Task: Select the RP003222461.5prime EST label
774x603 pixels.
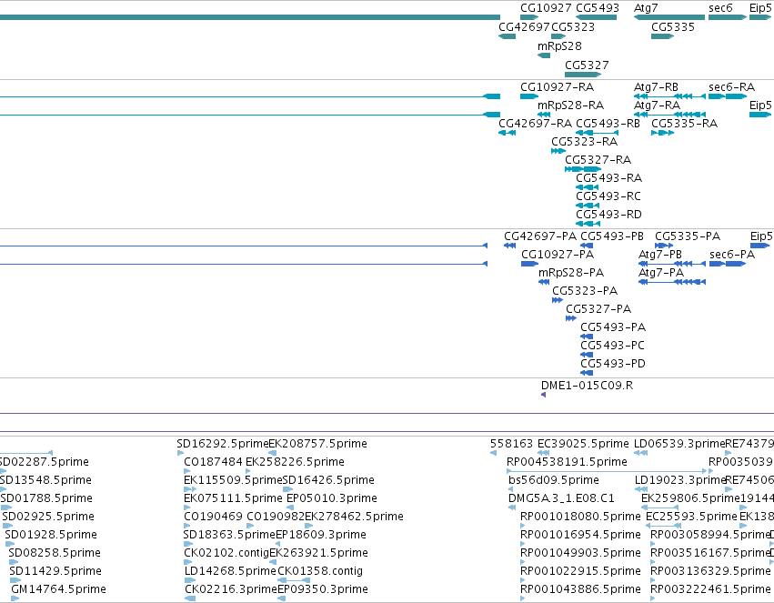Action: [710, 589]
